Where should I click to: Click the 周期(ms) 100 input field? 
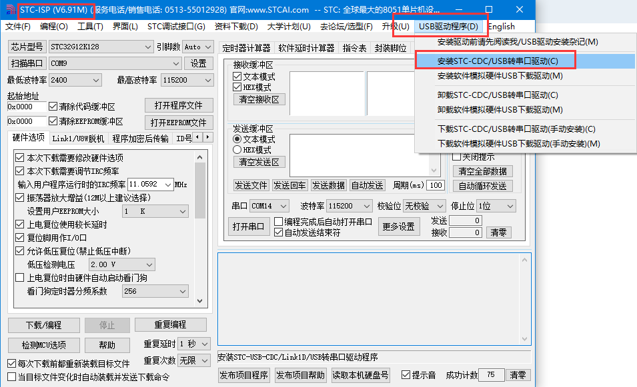pyautogui.click(x=436, y=185)
